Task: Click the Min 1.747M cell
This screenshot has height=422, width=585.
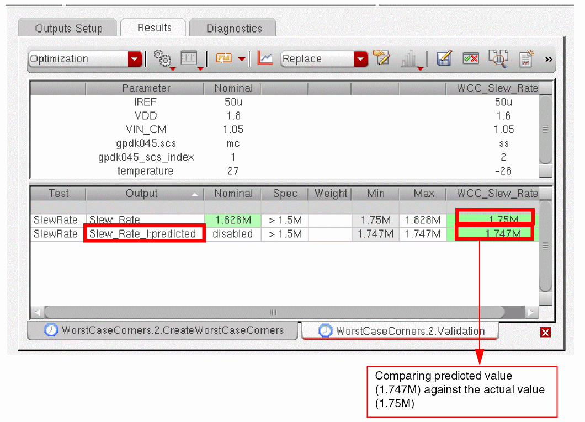Action: 375,234
